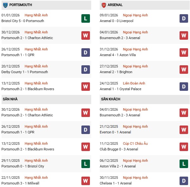
Task: Select the PORTSMOUTH team header
Action: tap(21, 5)
